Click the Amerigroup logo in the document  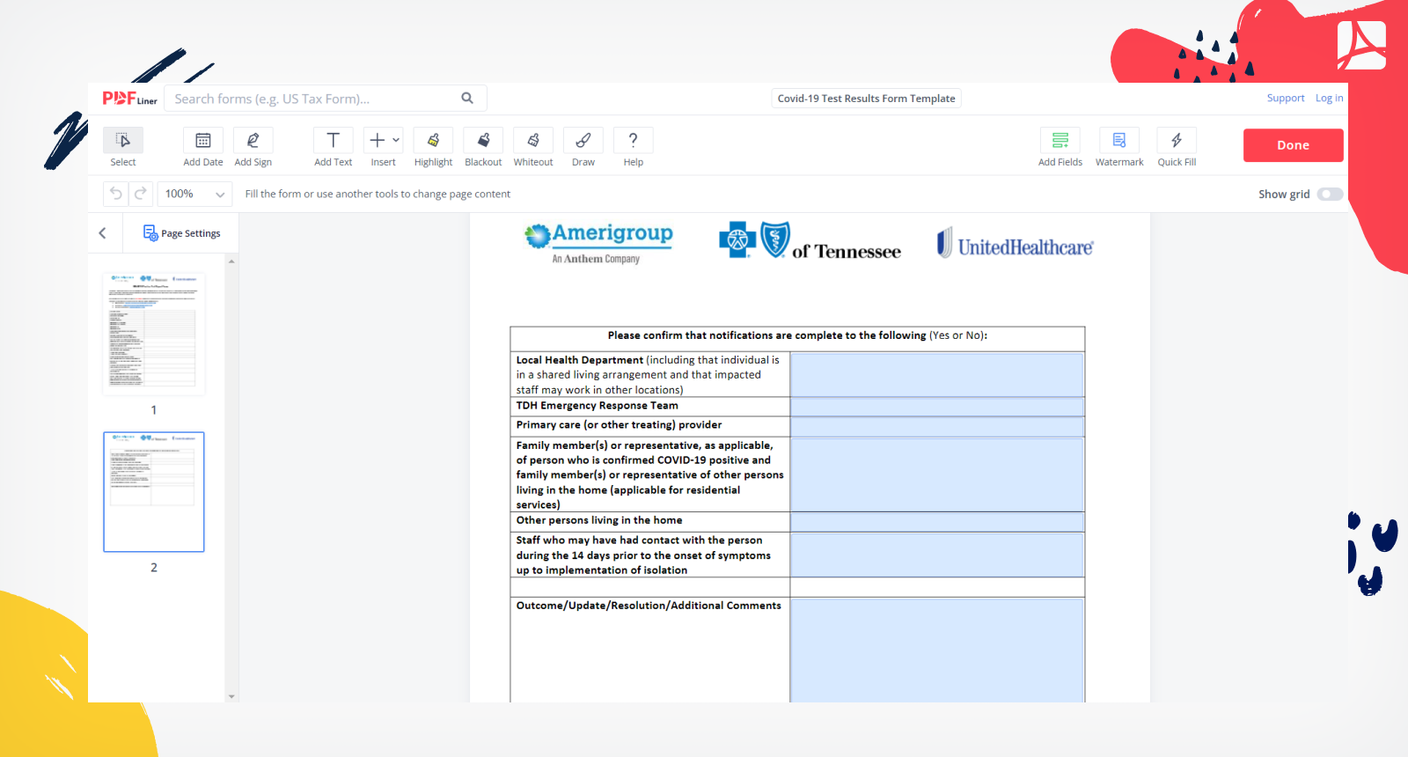point(598,242)
